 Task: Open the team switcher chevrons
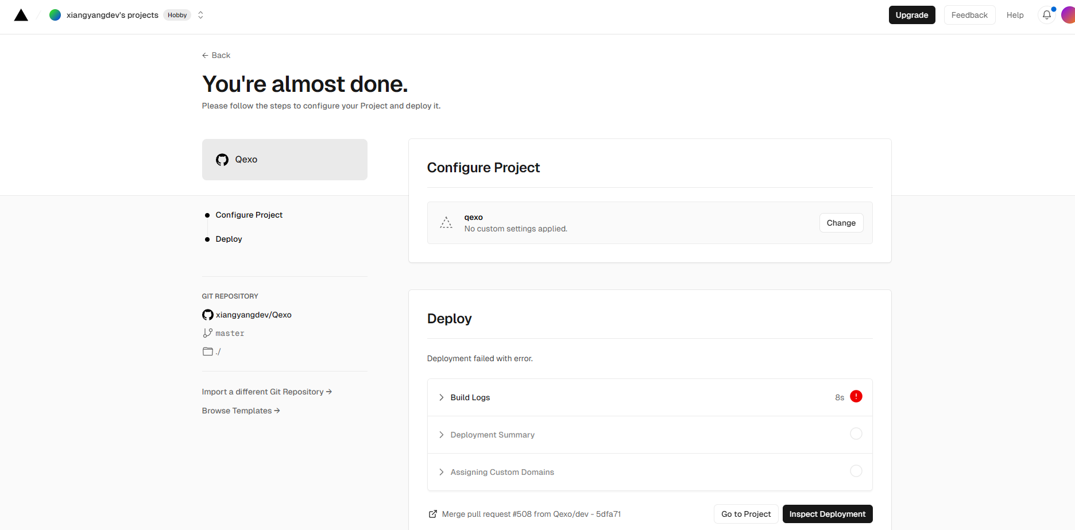coord(200,15)
